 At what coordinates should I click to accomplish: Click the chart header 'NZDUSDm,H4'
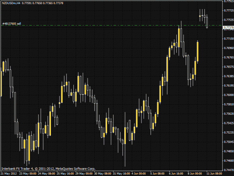pyautogui.click(x=11, y=3)
